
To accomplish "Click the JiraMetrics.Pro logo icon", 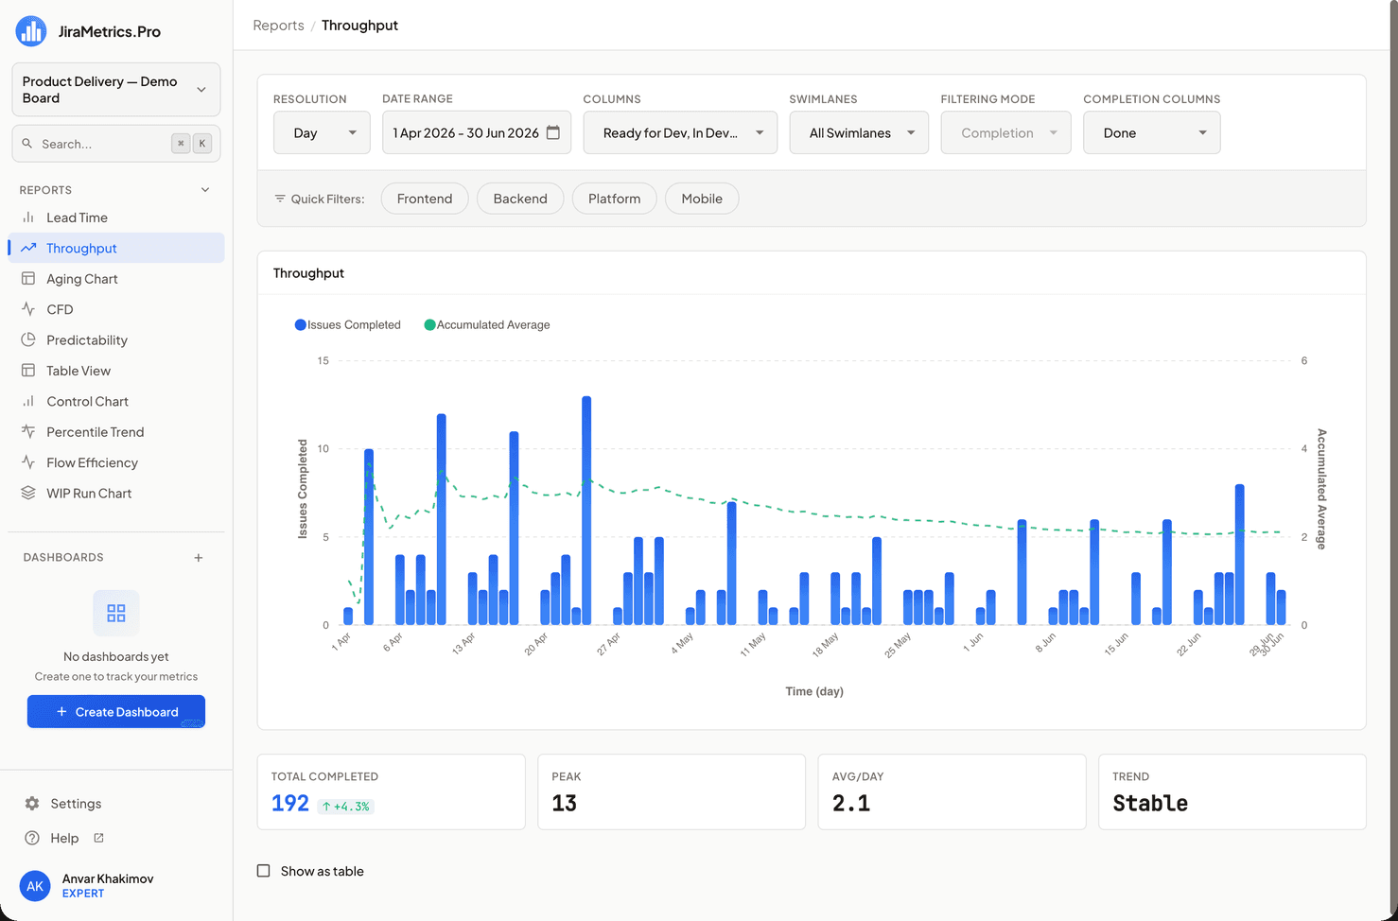I will point(31,31).
